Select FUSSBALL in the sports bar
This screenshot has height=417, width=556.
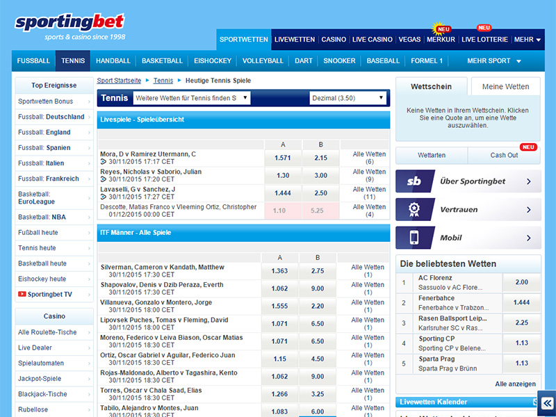coord(33,61)
